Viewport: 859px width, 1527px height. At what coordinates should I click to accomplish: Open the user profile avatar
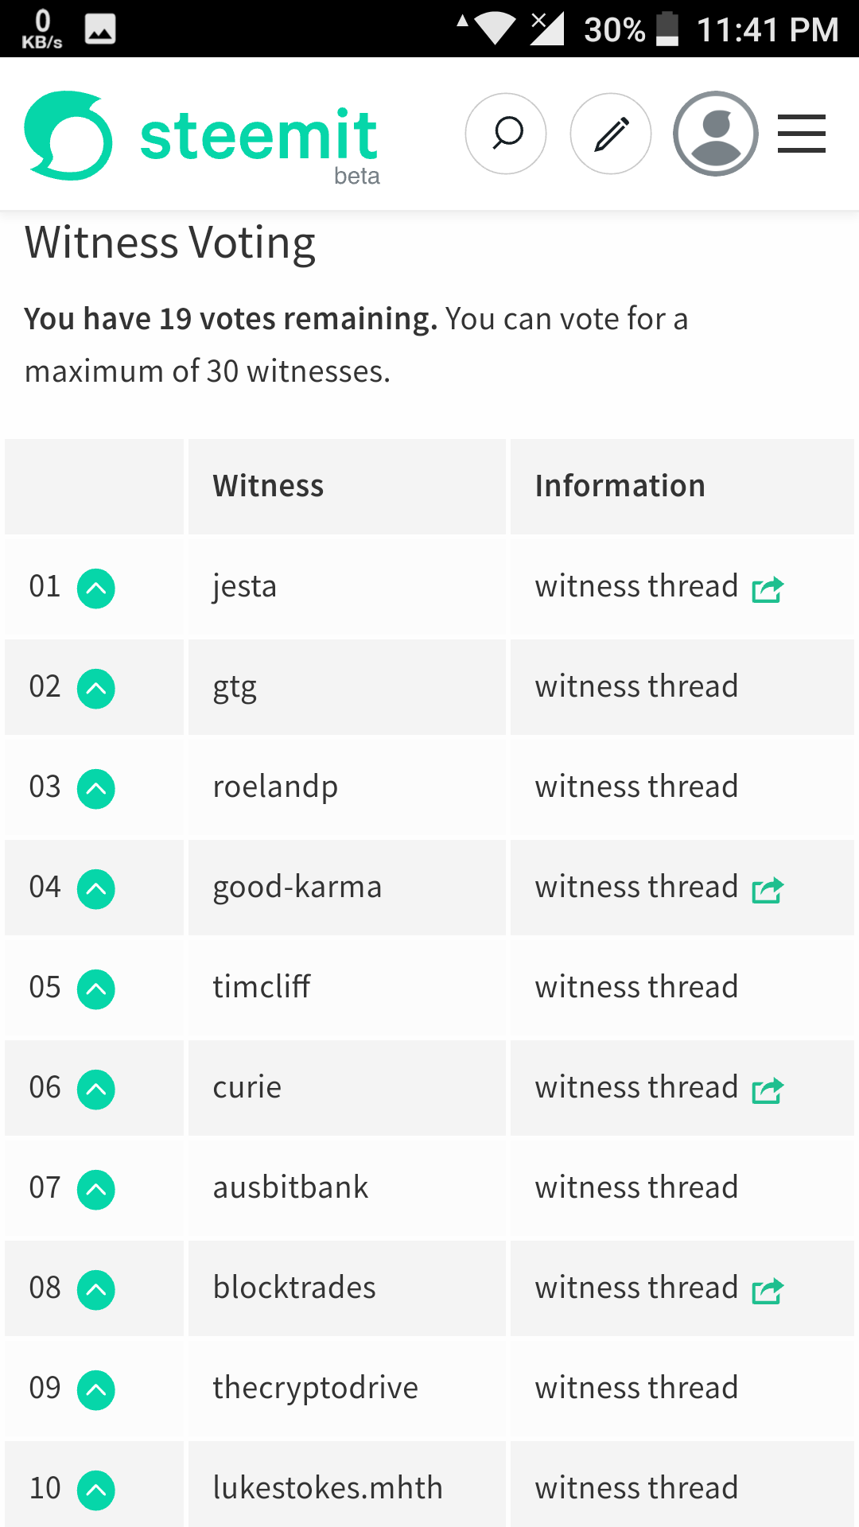tap(716, 134)
